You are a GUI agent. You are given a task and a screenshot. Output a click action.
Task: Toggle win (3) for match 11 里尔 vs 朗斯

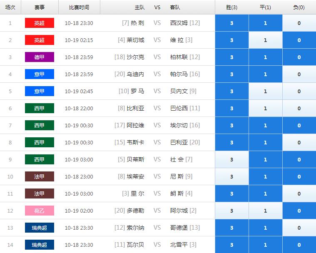coord(232,193)
